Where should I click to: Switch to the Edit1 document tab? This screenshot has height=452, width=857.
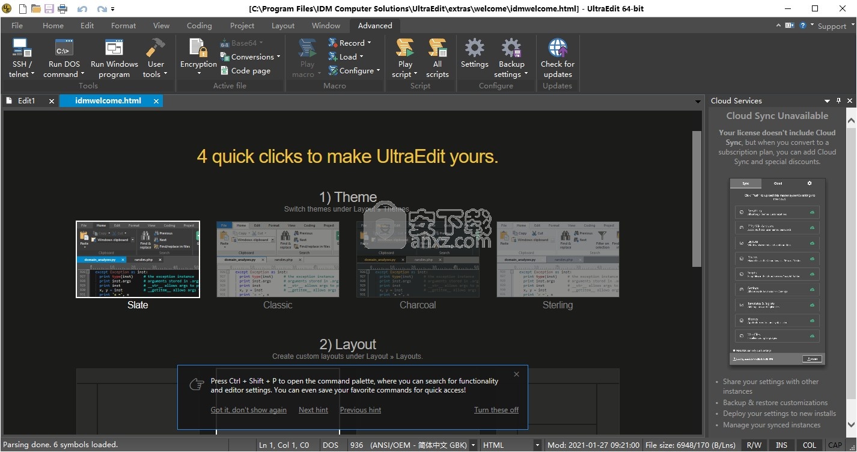point(26,101)
